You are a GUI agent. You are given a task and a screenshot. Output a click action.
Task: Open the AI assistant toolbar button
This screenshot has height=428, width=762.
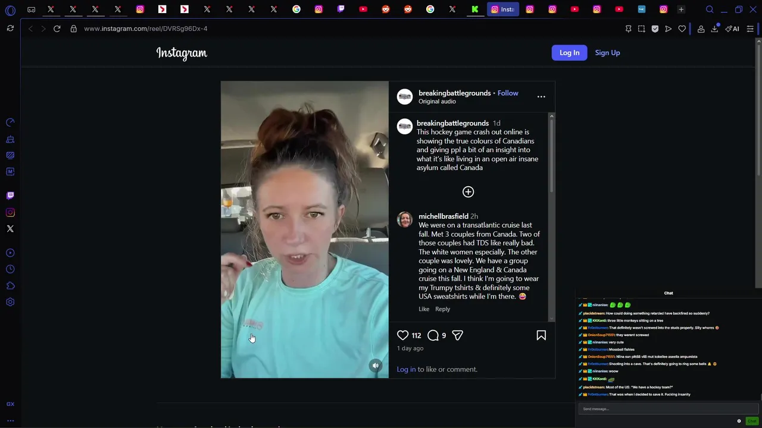coord(732,29)
